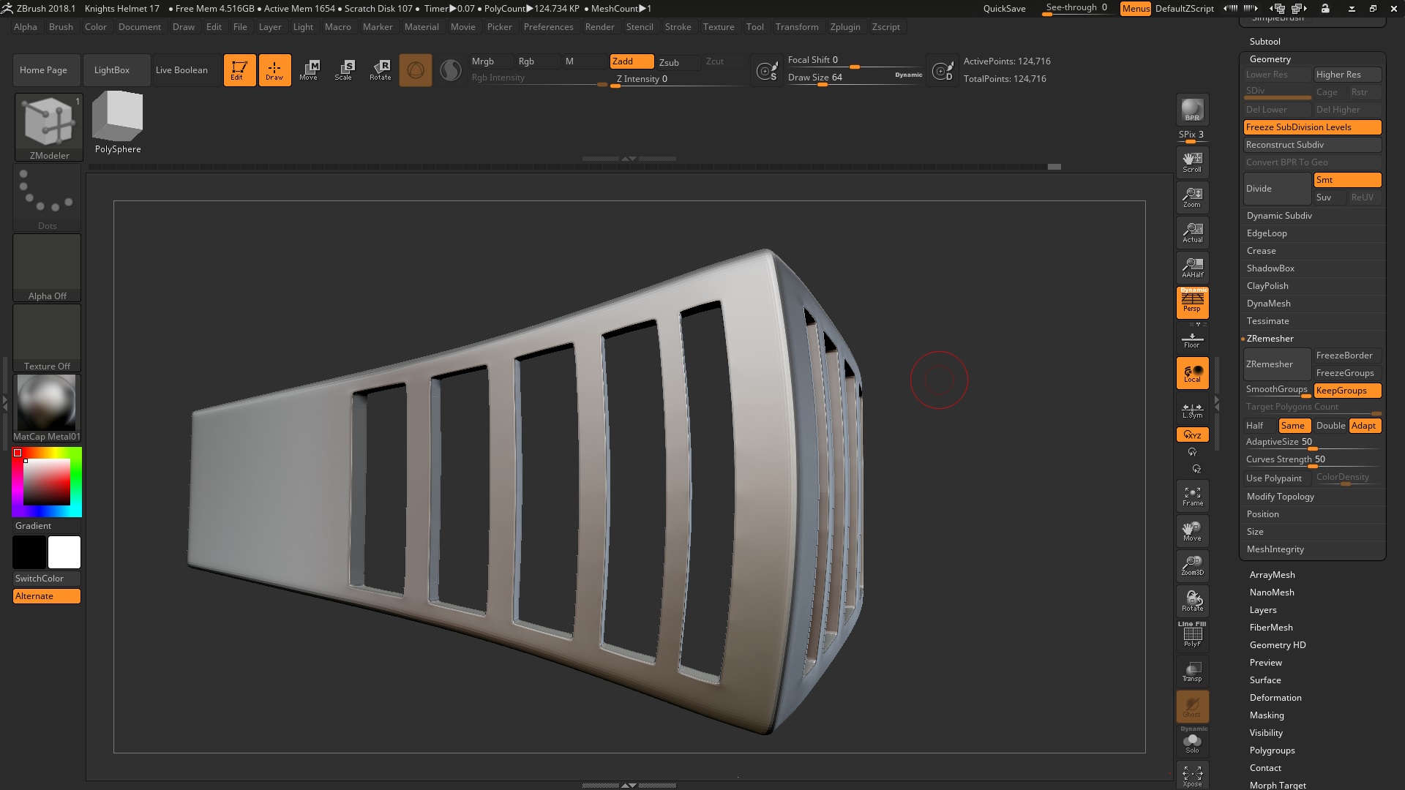This screenshot has width=1405, height=790.
Task: Expand the Deformation palette section
Action: click(1275, 698)
